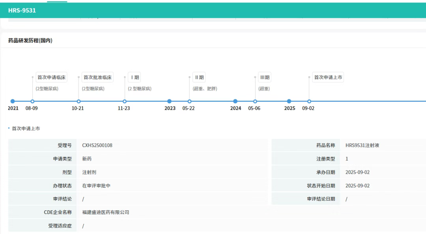
Task: Click the 11-23 timeline node circle
Action: tap(125, 101)
